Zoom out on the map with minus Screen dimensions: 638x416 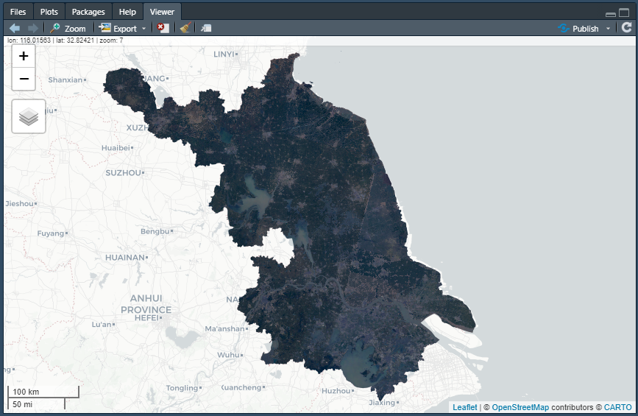(x=24, y=79)
